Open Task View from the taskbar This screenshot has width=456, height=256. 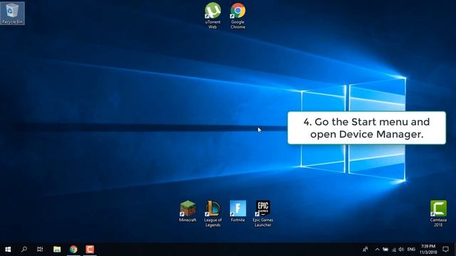pos(40,250)
